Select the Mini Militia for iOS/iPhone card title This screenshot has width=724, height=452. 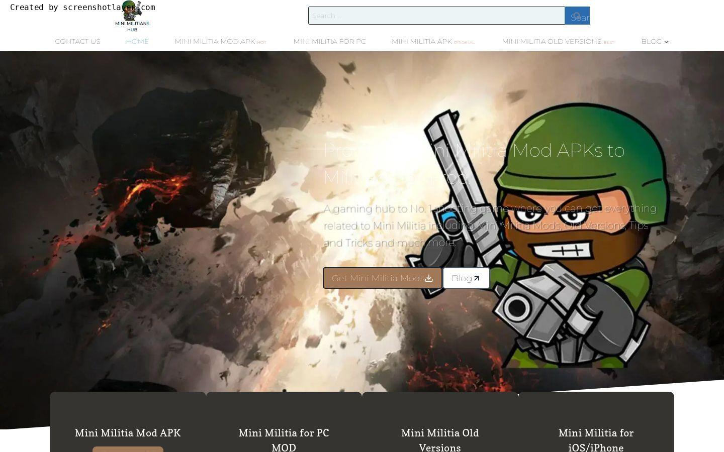point(596,439)
